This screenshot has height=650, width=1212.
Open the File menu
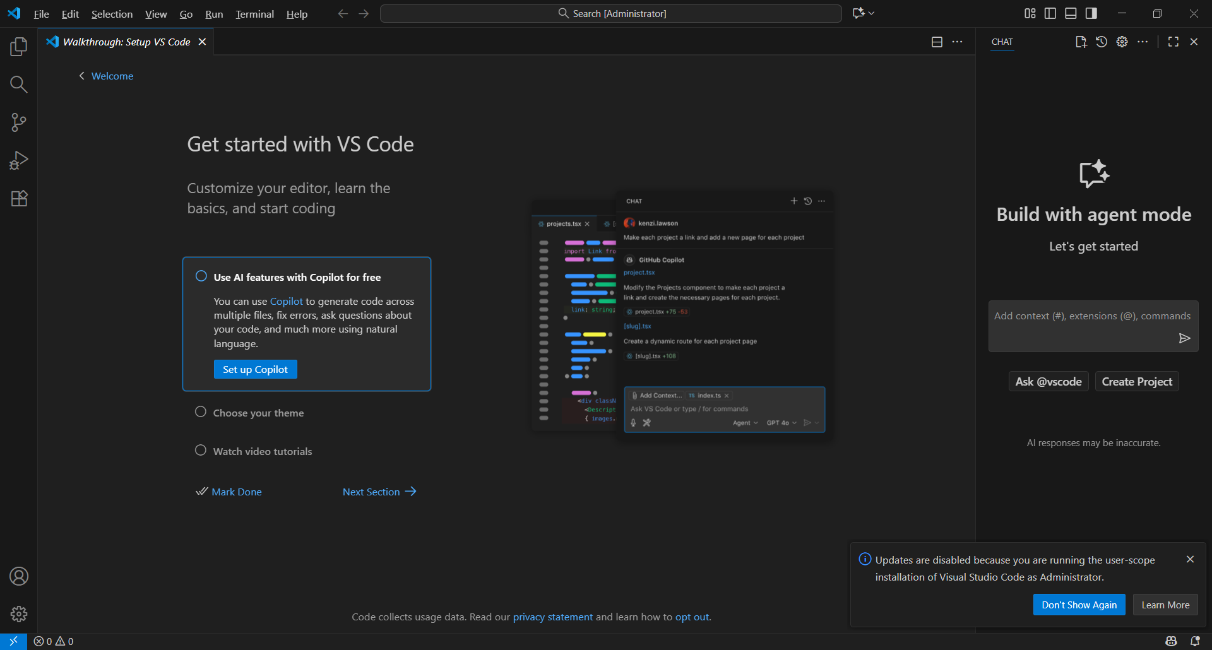41,14
